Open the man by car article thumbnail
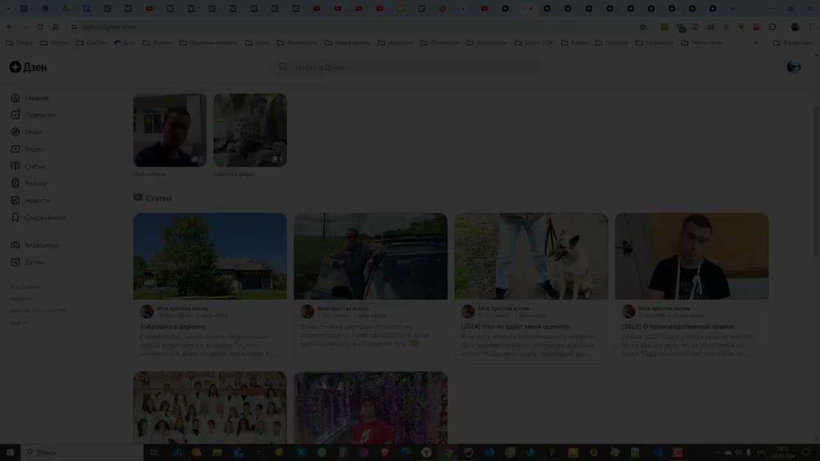820x461 pixels. (x=370, y=256)
